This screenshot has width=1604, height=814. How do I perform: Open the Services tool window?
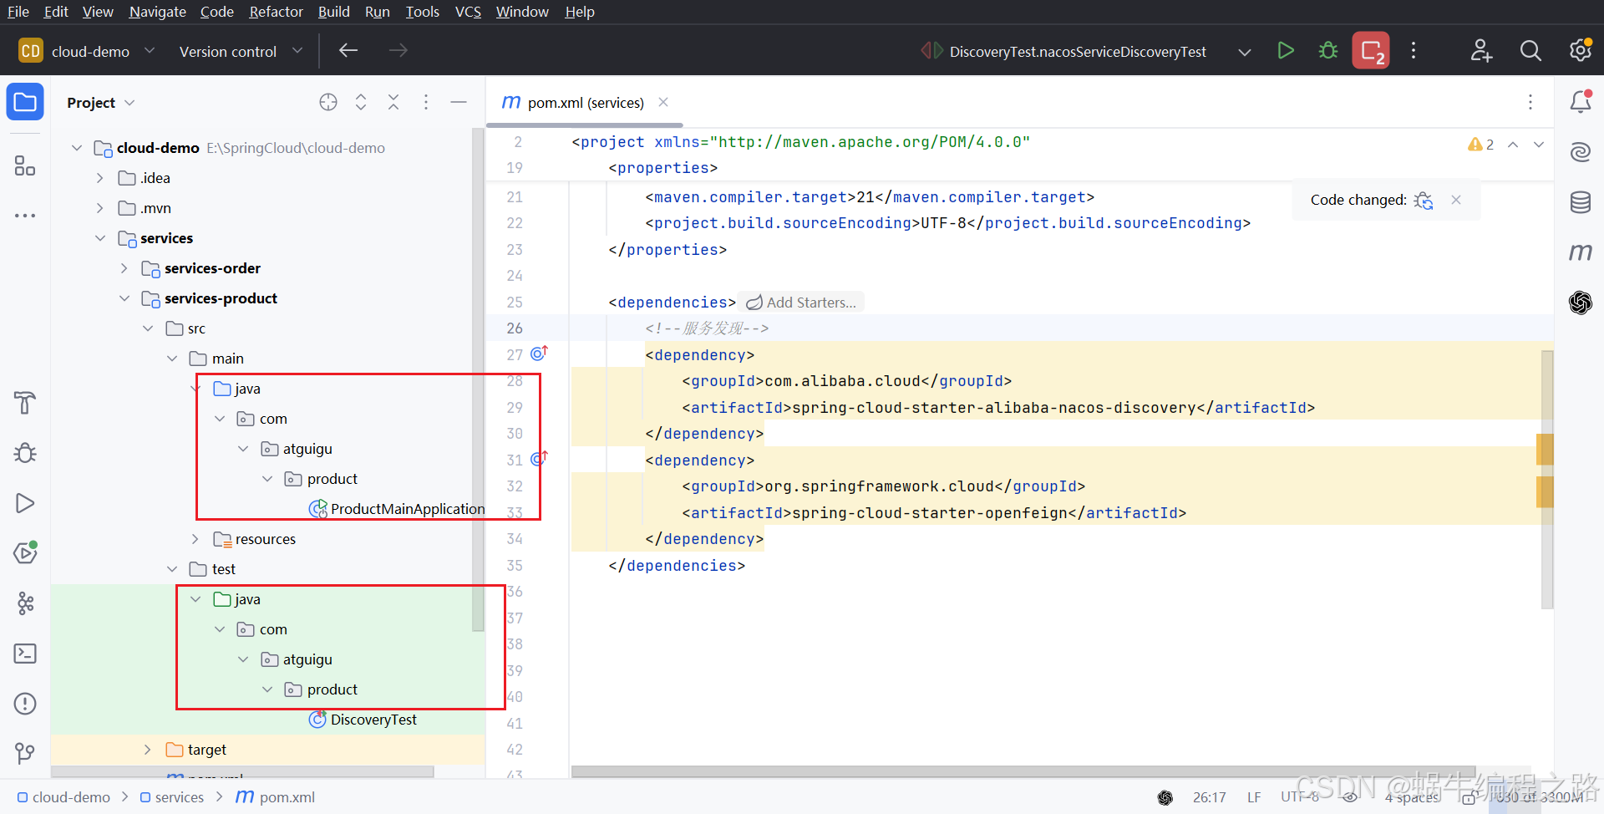click(x=25, y=553)
